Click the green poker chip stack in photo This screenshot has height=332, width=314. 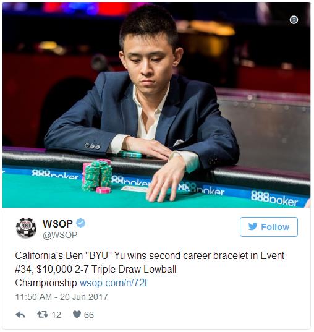click(97, 176)
